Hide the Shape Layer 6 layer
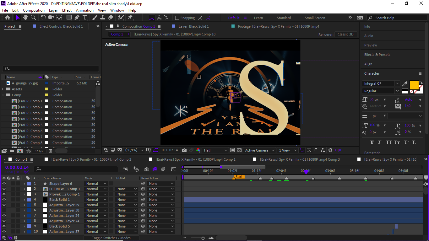The height and width of the screenshot is (241, 429). pos(4,184)
